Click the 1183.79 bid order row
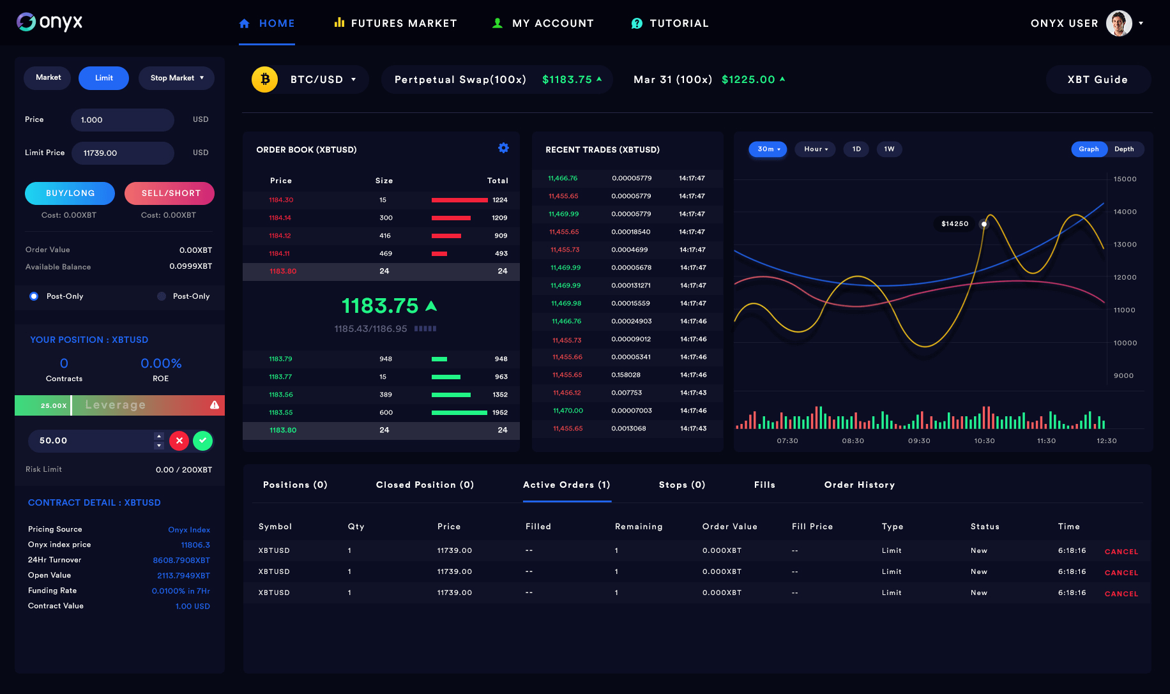1170x694 pixels. [x=381, y=359]
